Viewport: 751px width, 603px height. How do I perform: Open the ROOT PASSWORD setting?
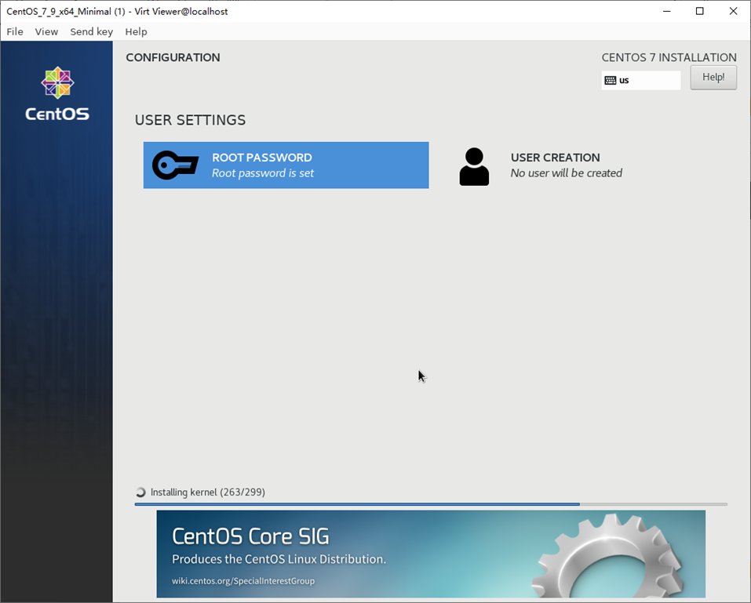tap(286, 165)
